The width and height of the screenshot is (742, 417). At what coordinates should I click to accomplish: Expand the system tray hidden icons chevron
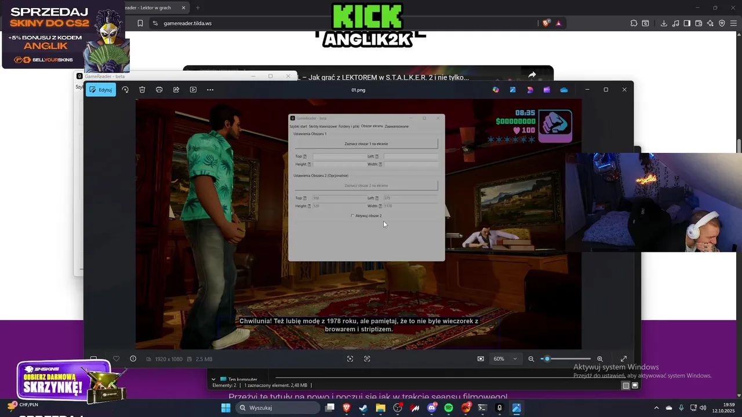(x=656, y=408)
